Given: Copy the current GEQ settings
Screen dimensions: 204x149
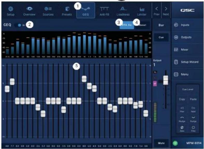Looking at the screenshot, I should click(182, 99).
